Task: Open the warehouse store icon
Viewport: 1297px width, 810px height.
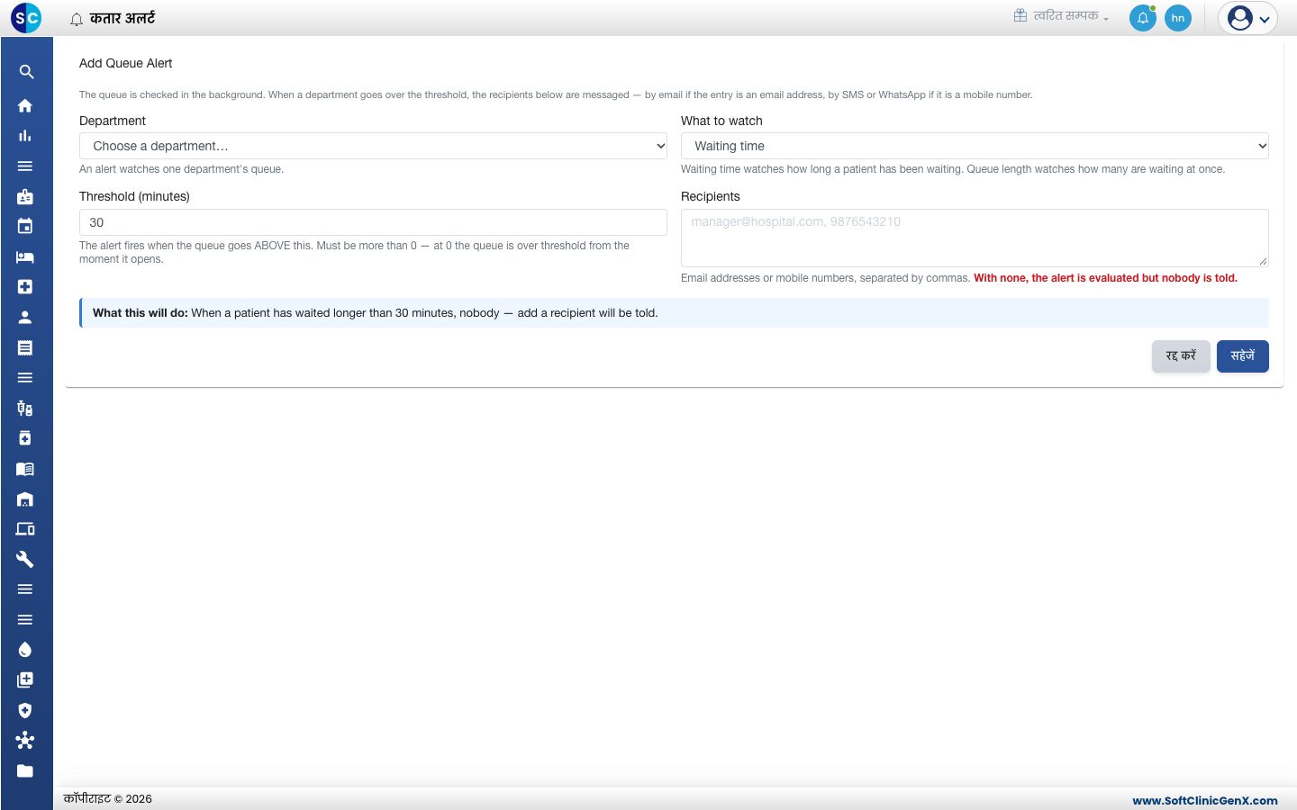Action: pos(25,499)
